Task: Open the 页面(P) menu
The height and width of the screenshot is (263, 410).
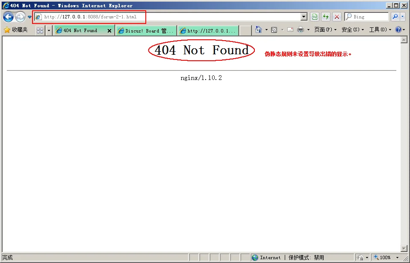Action: tap(325, 30)
